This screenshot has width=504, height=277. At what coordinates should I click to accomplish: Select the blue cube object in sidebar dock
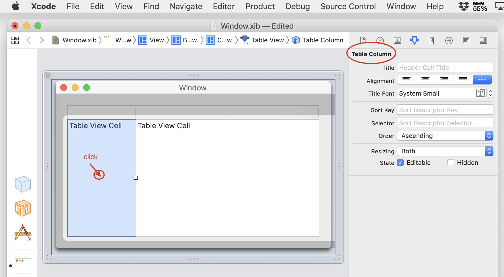coord(23,184)
